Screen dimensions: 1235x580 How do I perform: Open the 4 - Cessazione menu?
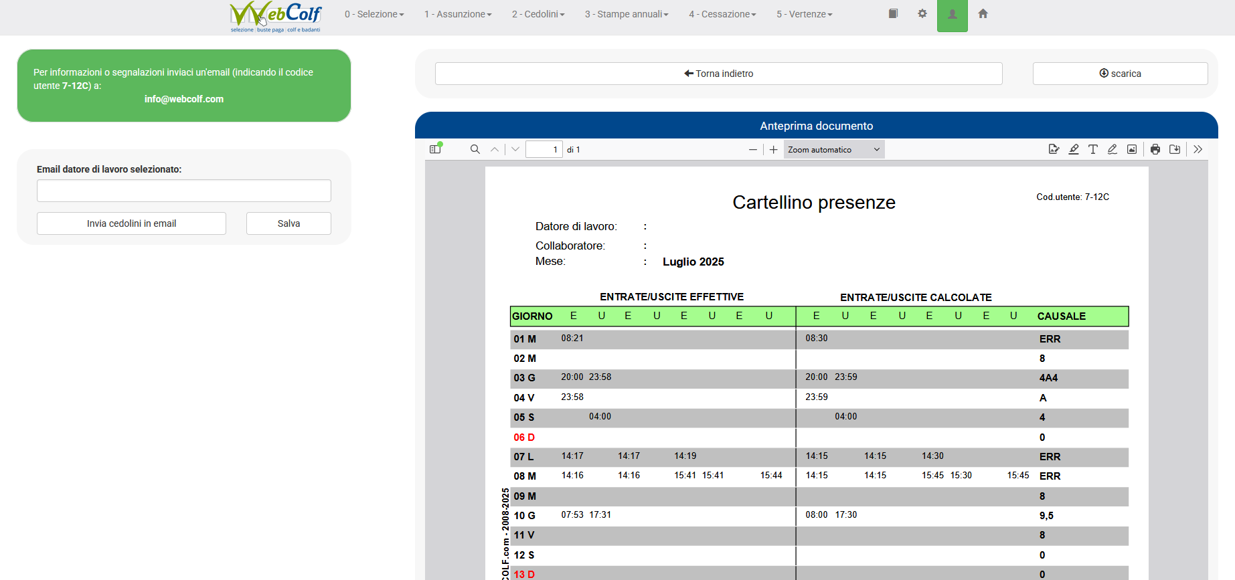coord(722,14)
